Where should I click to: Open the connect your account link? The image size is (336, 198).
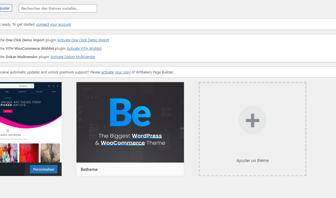[x=53, y=24]
